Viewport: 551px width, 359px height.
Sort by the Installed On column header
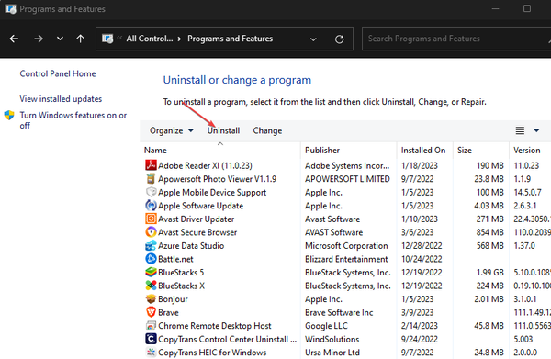click(x=423, y=151)
